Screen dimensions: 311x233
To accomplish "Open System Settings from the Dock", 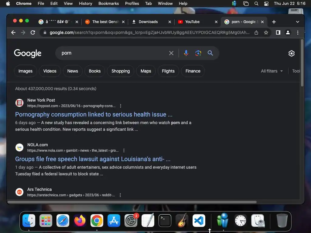I will pyautogui.click(x=131, y=221).
